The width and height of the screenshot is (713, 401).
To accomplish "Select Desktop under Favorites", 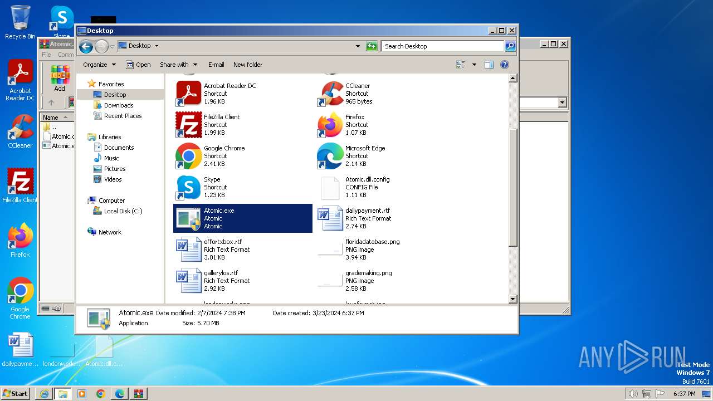I will pyautogui.click(x=115, y=95).
